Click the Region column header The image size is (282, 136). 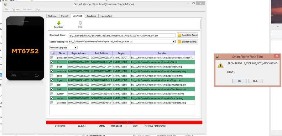click(122, 53)
